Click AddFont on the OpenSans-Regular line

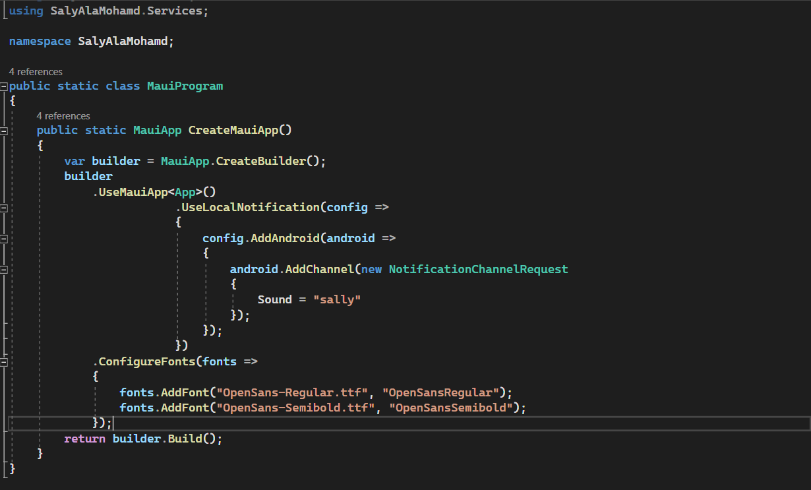click(x=185, y=392)
